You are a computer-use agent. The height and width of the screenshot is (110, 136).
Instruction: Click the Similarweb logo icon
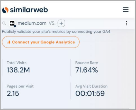tap(5, 10)
